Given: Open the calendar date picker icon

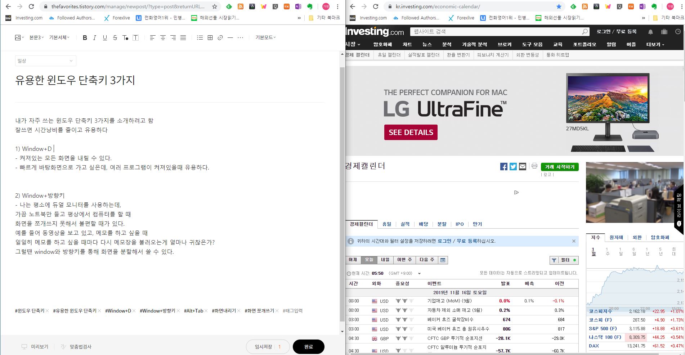Looking at the screenshot, I should pyautogui.click(x=443, y=260).
